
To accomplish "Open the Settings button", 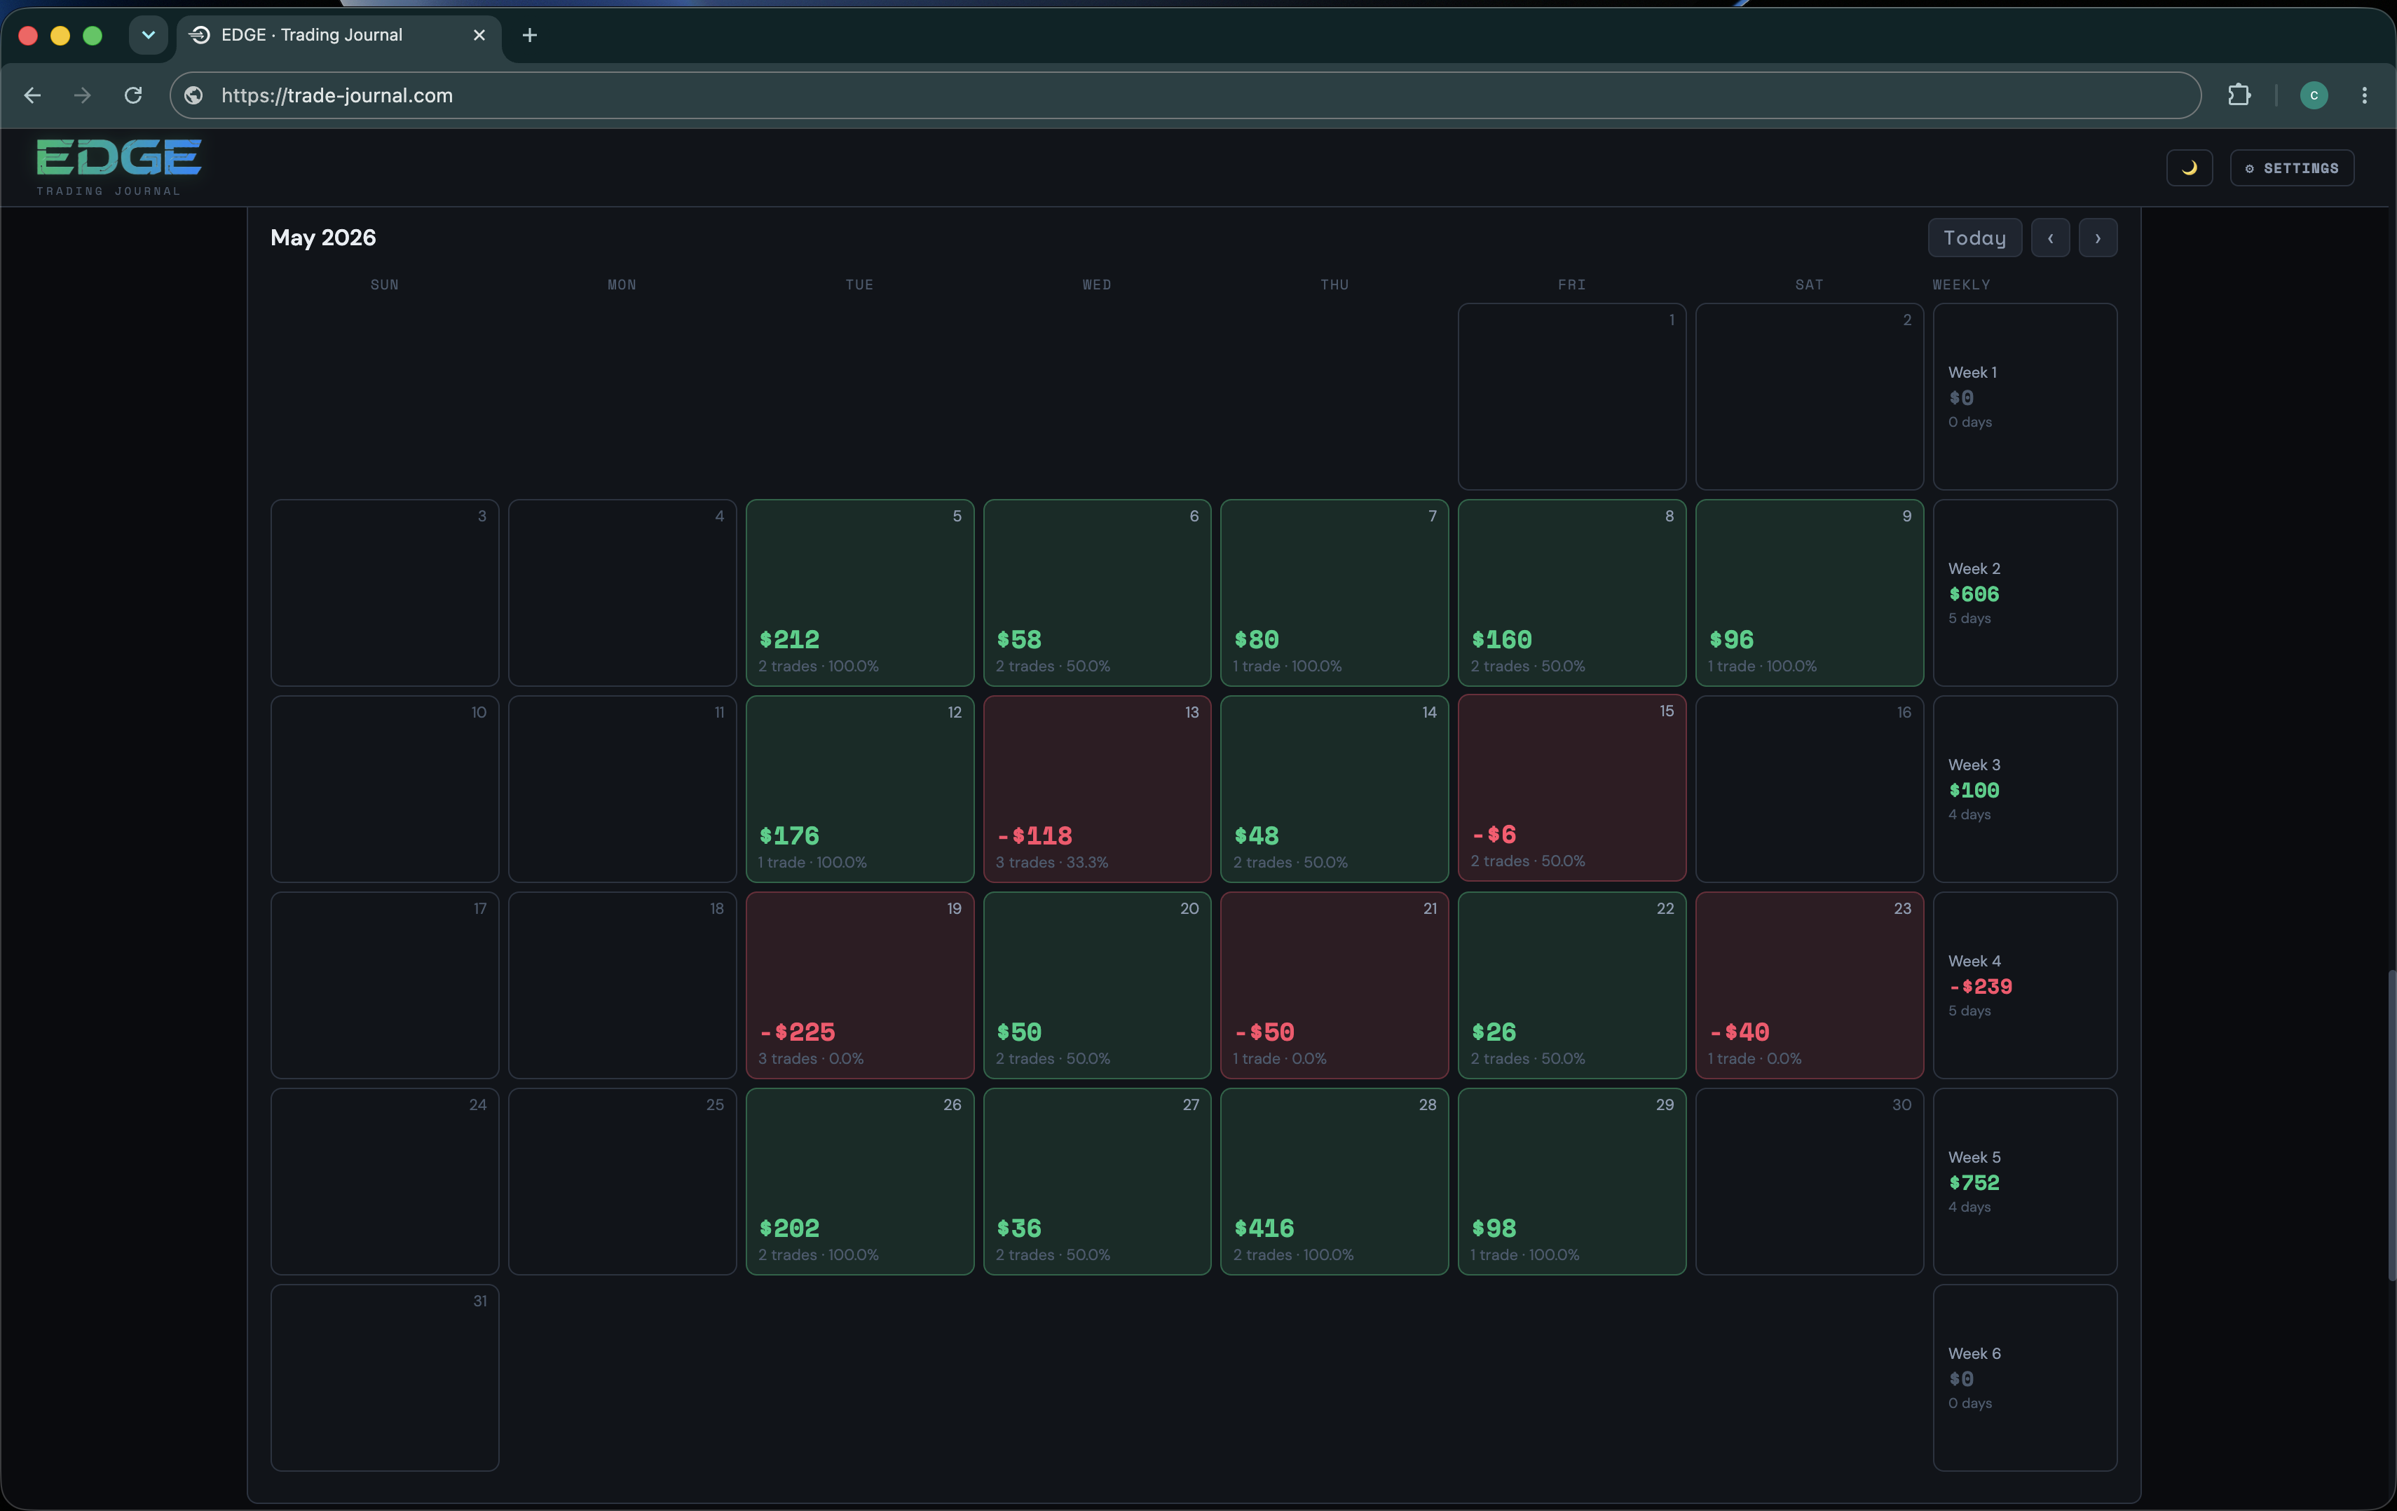I will (2291, 167).
